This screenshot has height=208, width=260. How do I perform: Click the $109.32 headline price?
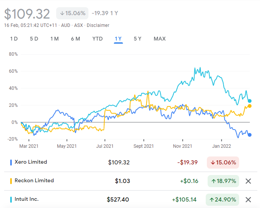pyautogui.click(x=27, y=14)
